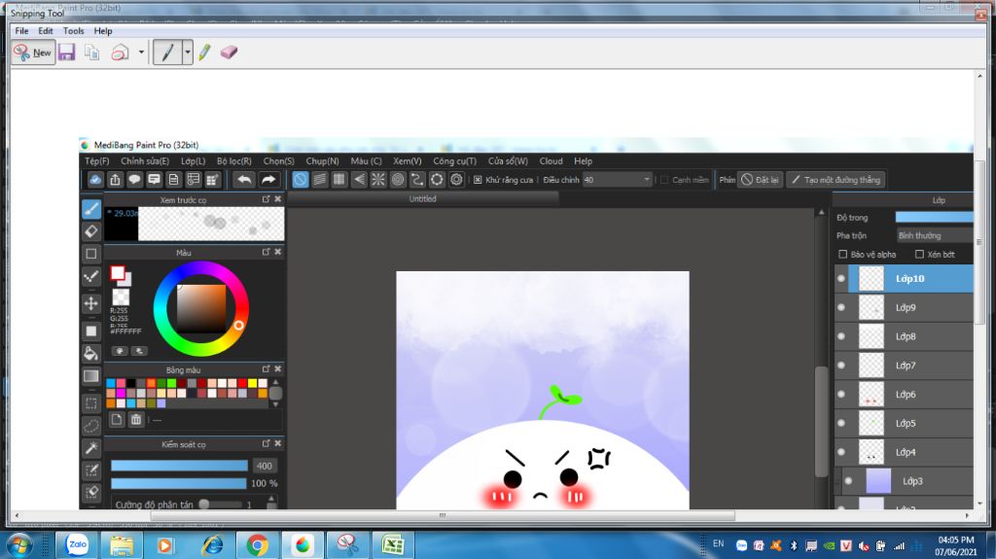This screenshot has height=559, width=996.
Task: Undock the Kiểm soát cọ panel
Action: tap(267, 443)
